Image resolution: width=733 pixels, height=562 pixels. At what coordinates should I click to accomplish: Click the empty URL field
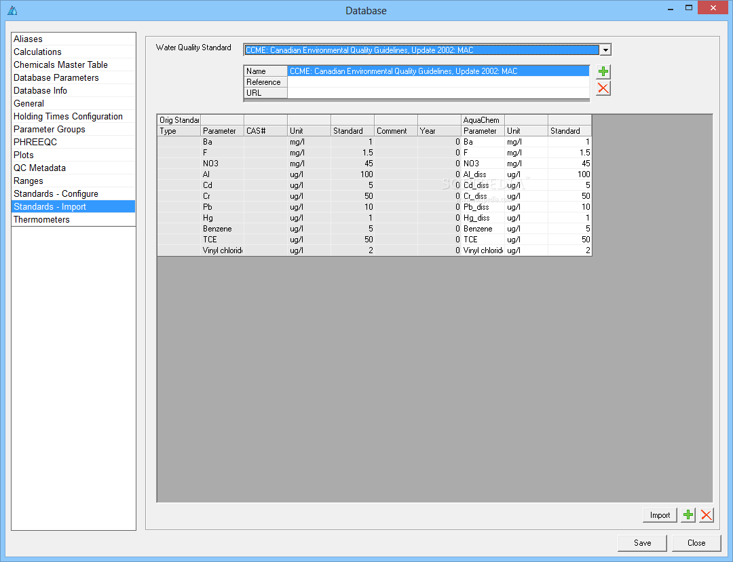(x=438, y=92)
